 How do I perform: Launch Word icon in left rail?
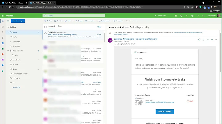(2, 43)
